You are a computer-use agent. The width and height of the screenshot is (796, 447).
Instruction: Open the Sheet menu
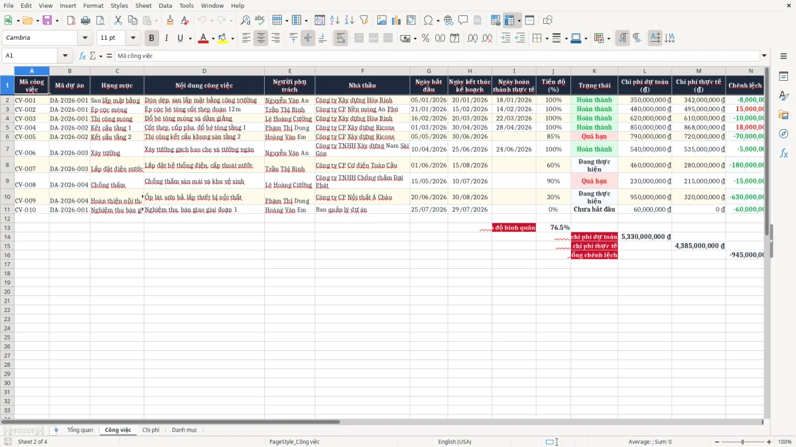pos(143,5)
